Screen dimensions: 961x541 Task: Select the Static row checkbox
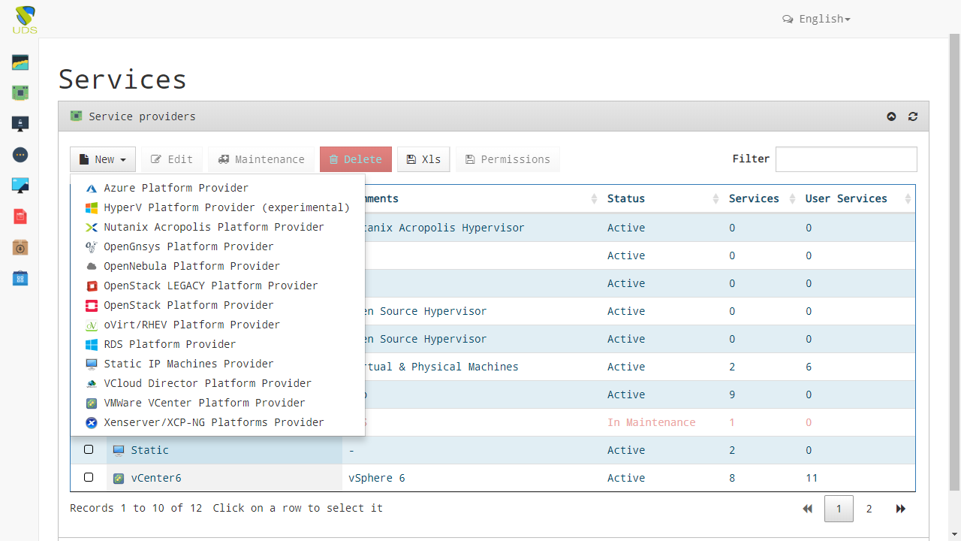89,449
